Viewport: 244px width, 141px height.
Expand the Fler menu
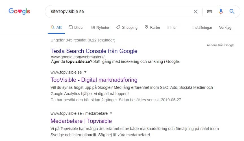click(x=172, y=27)
